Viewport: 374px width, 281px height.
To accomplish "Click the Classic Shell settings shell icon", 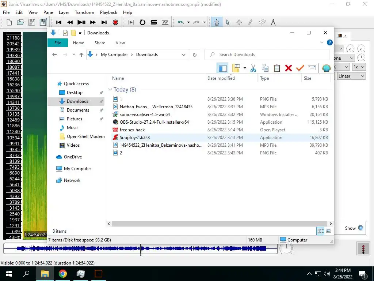I will click(326, 68).
